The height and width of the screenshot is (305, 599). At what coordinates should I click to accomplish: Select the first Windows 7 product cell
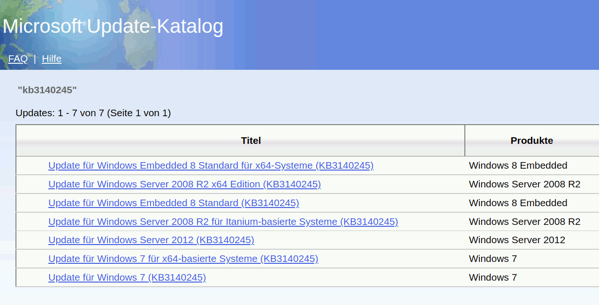[x=493, y=259]
